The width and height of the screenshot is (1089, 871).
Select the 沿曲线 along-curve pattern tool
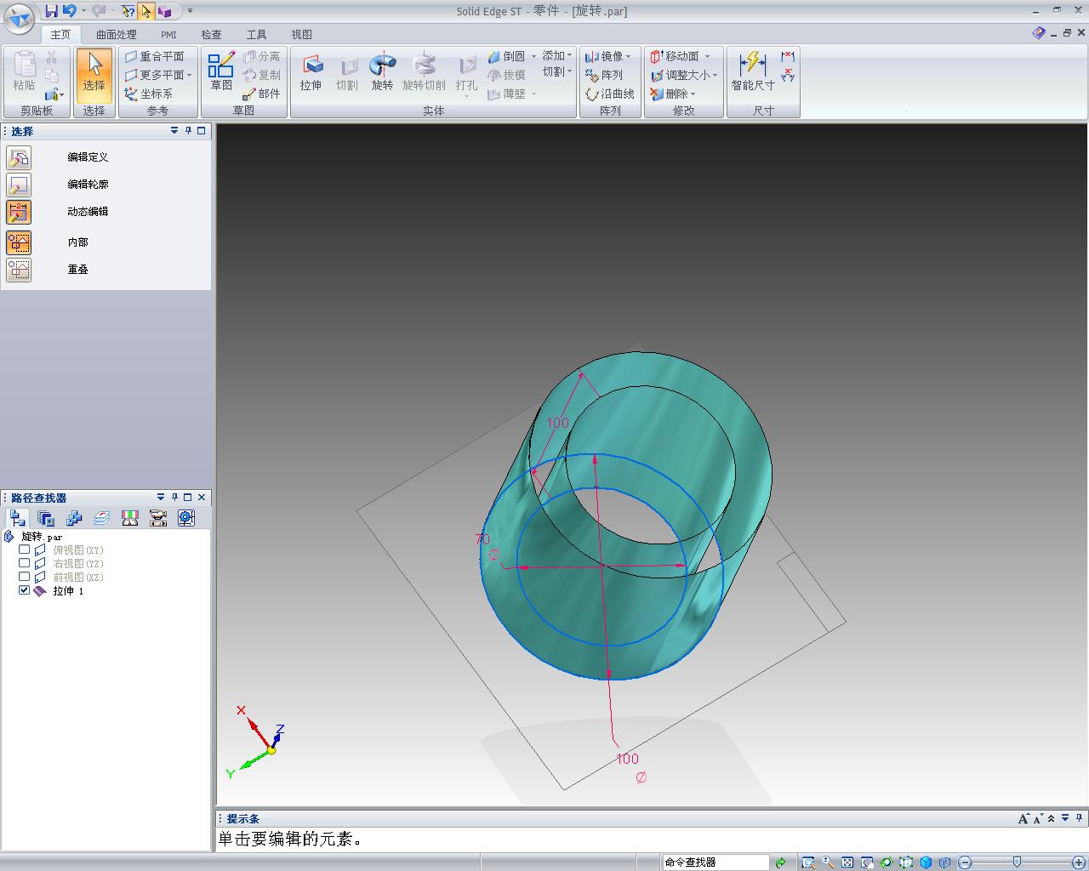[x=610, y=94]
